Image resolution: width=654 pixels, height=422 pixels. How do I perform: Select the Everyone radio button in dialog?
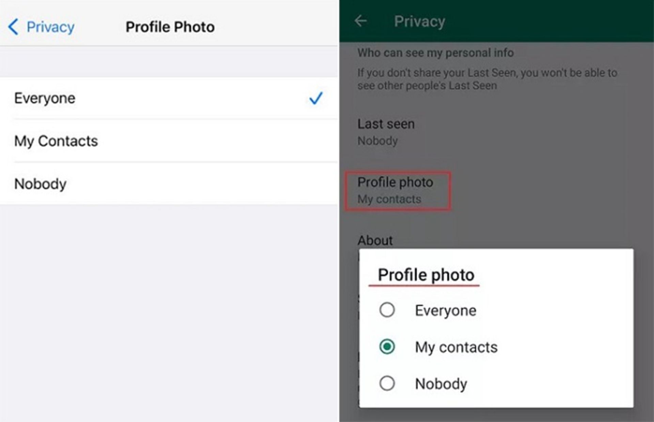click(x=387, y=310)
